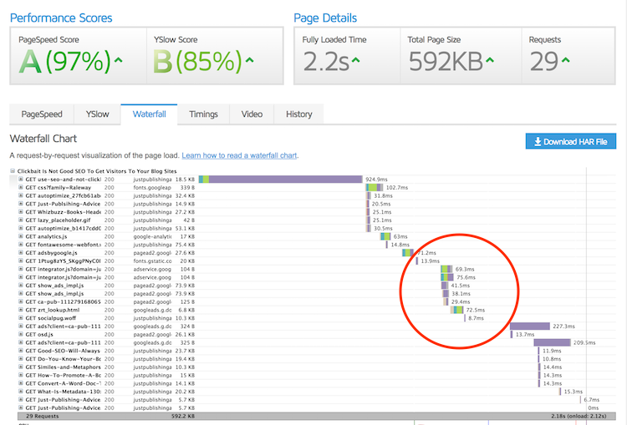Click 'fonts.gstatic.co' domain cell

152,261
